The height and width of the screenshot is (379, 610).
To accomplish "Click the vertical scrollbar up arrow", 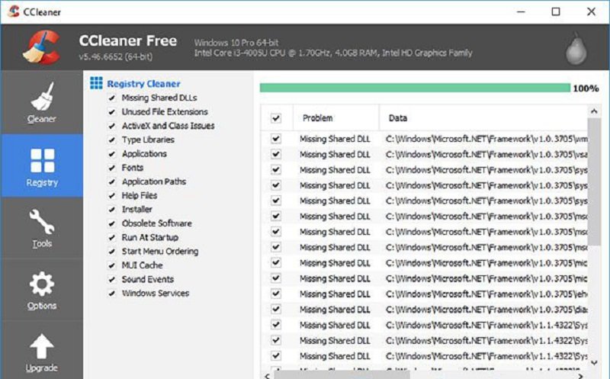I will pos(594,111).
